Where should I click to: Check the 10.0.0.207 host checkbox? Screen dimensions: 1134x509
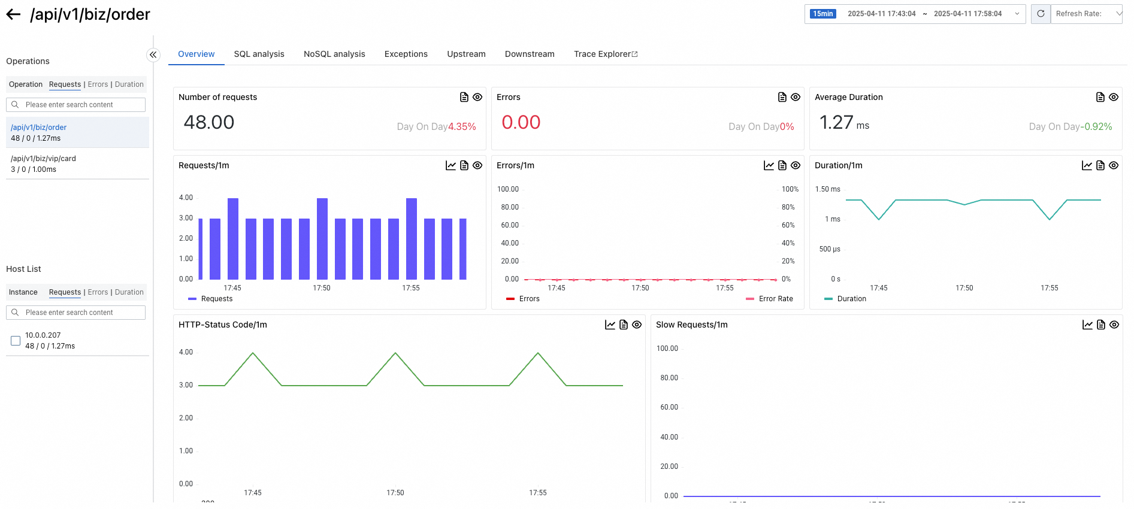[16, 341]
